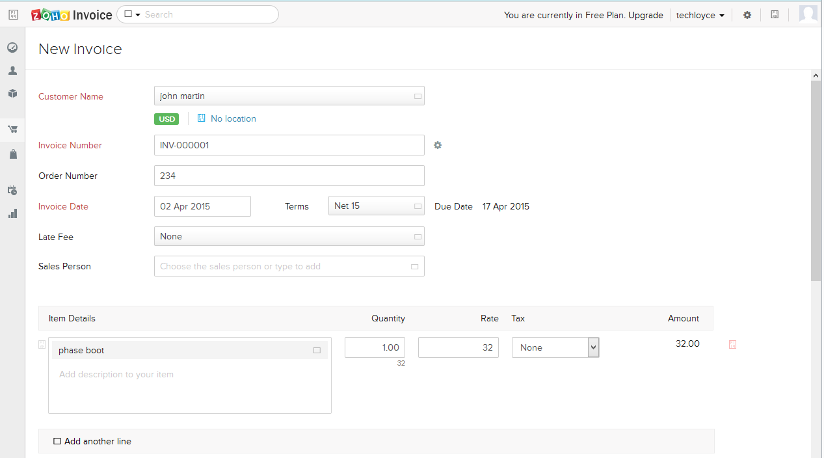Click the checkbox inside the search bar
The image size is (824, 458).
[129, 14]
